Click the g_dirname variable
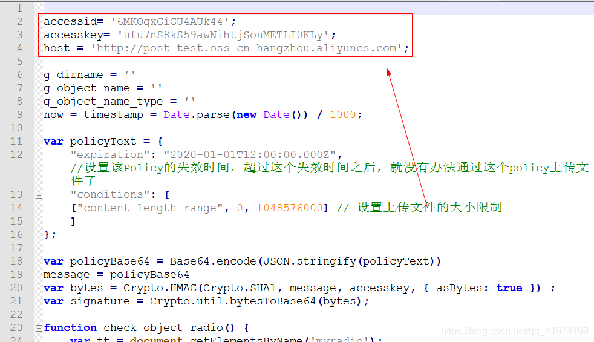594x342 pixels. (x=73, y=74)
